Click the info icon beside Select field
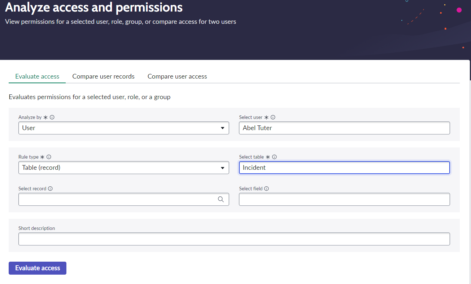 266,189
